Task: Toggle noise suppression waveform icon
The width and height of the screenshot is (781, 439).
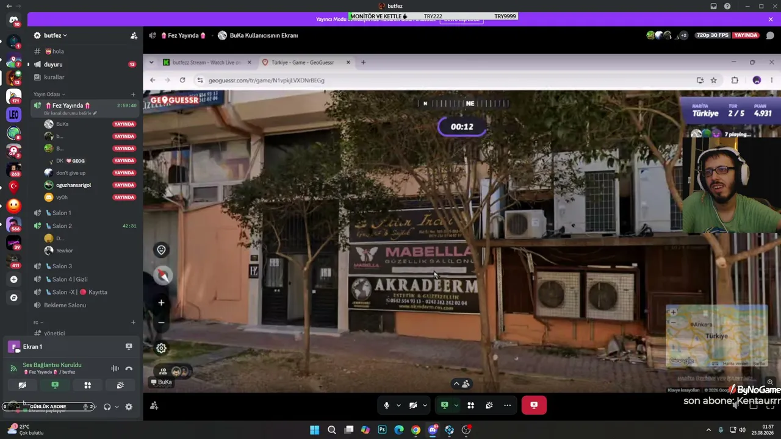Action: click(115, 368)
